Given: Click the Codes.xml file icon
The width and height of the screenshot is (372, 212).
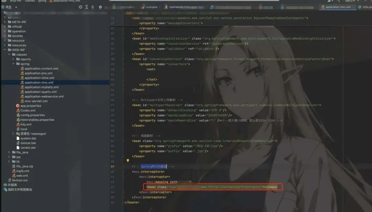Looking at the screenshot, I should [x=18, y=111].
